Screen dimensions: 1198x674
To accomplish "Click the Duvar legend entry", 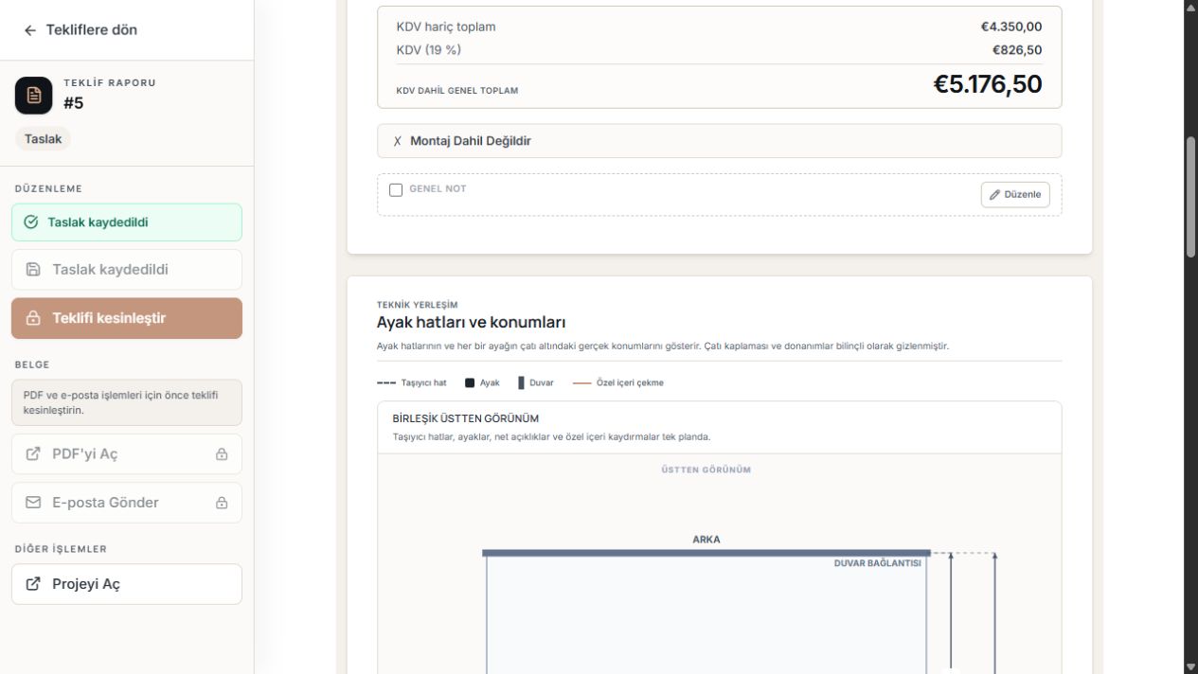I will (x=536, y=382).
